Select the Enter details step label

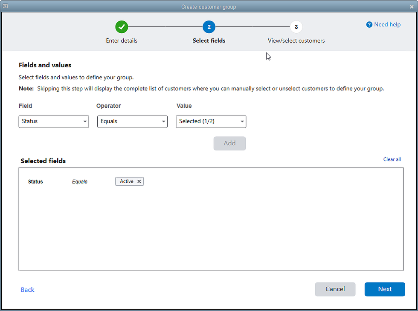click(122, 41)
